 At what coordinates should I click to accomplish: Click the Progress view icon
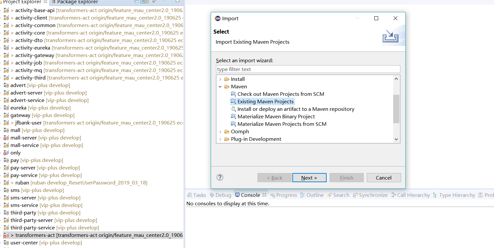point(272,195)
